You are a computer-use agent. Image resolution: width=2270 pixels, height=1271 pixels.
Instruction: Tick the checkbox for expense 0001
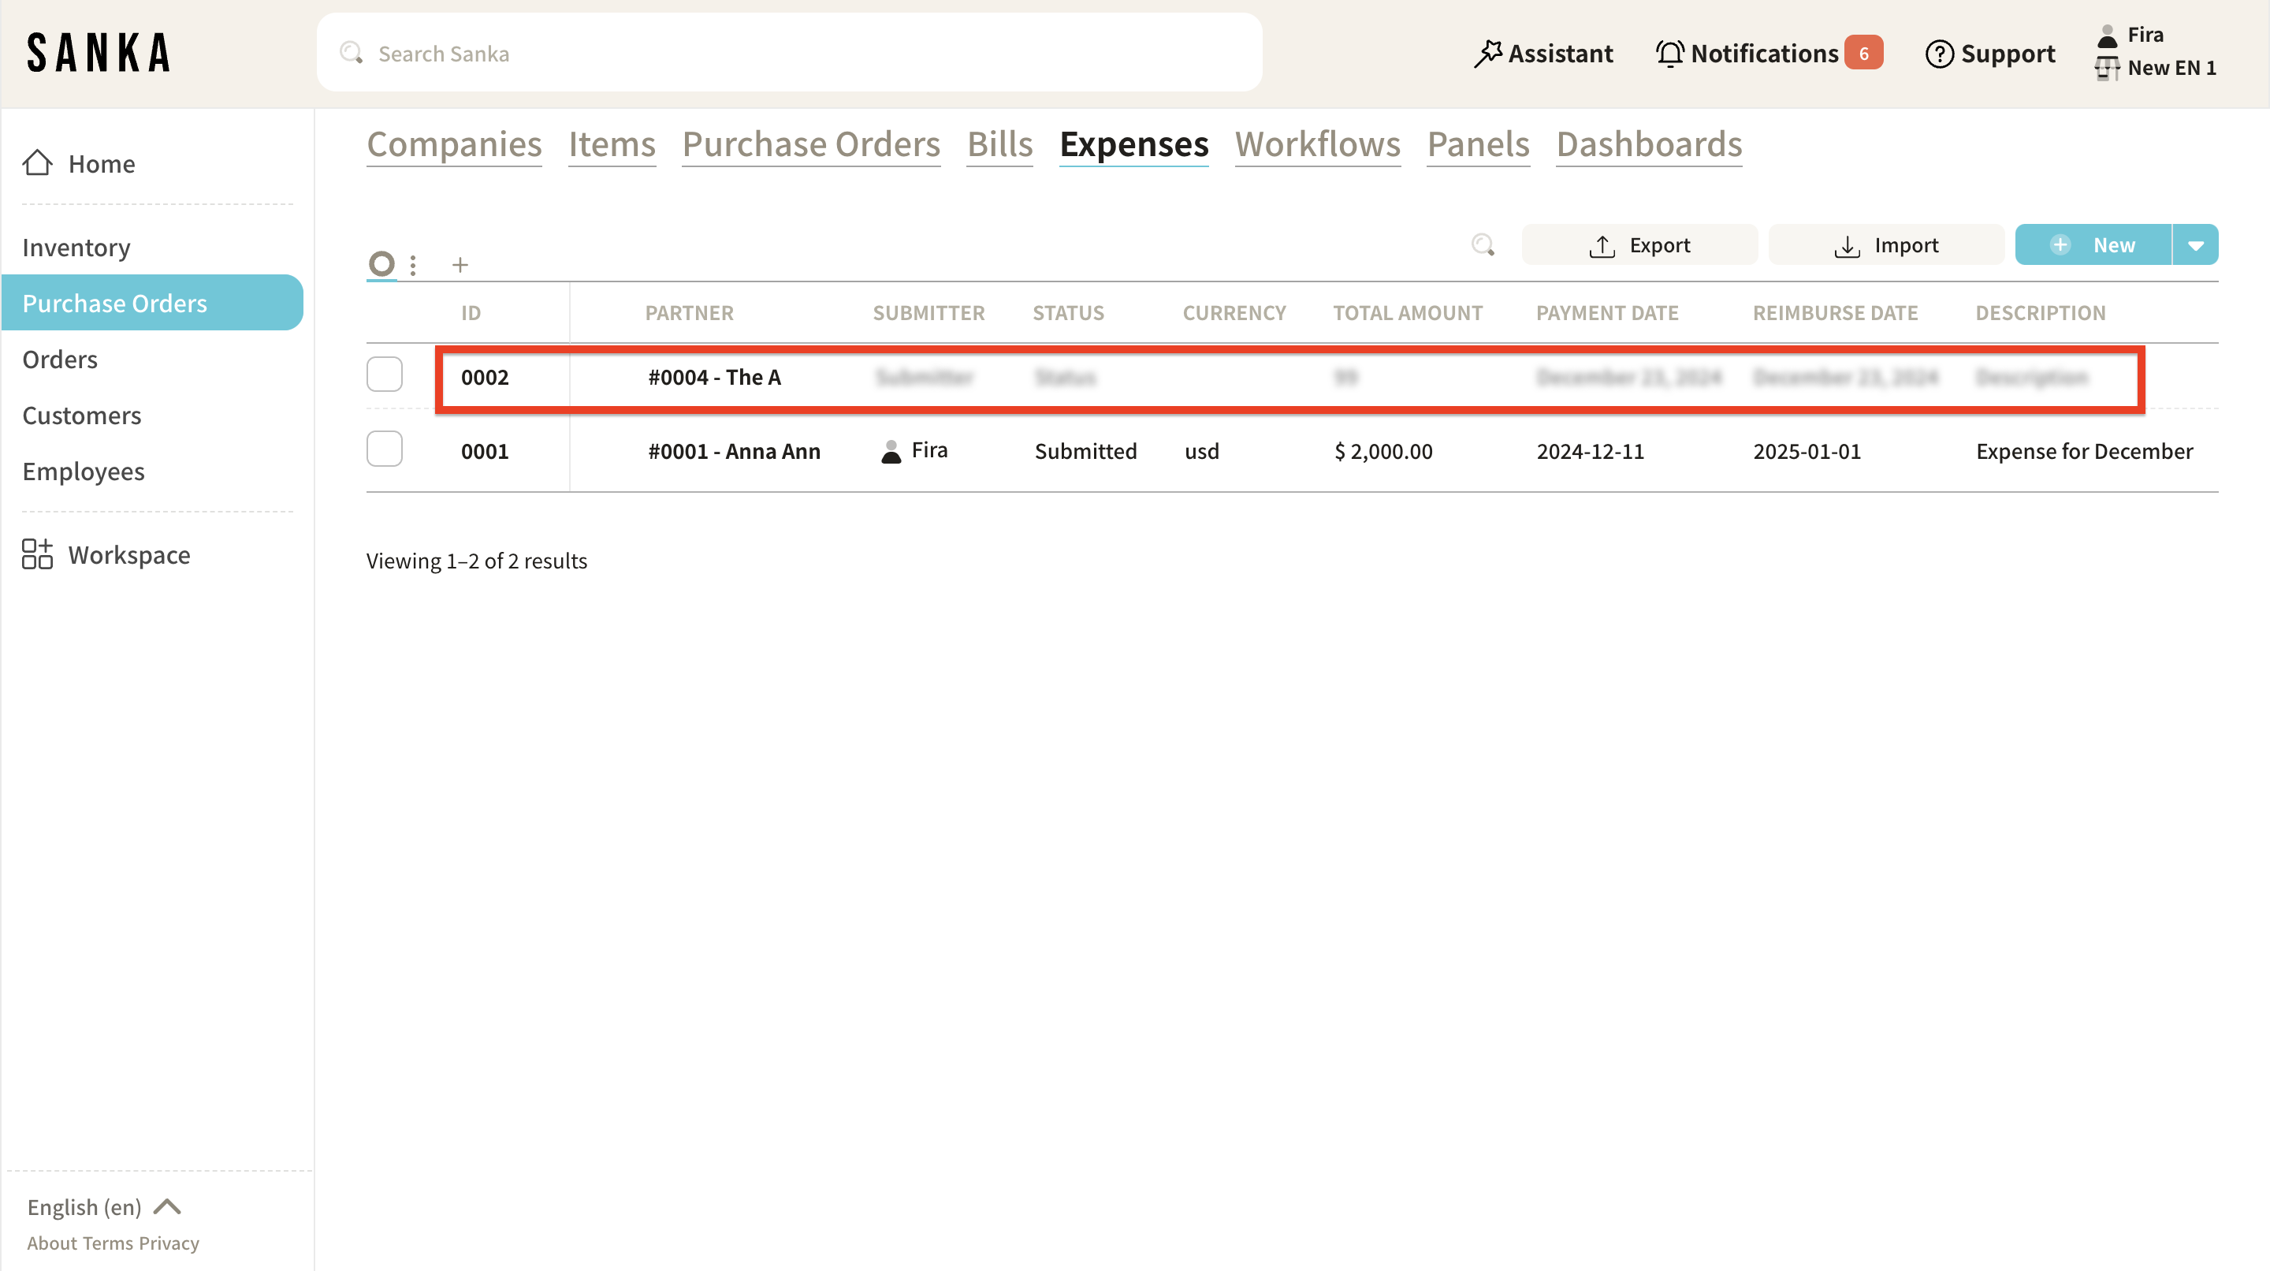pyautogui.click(x=384, y=449)
